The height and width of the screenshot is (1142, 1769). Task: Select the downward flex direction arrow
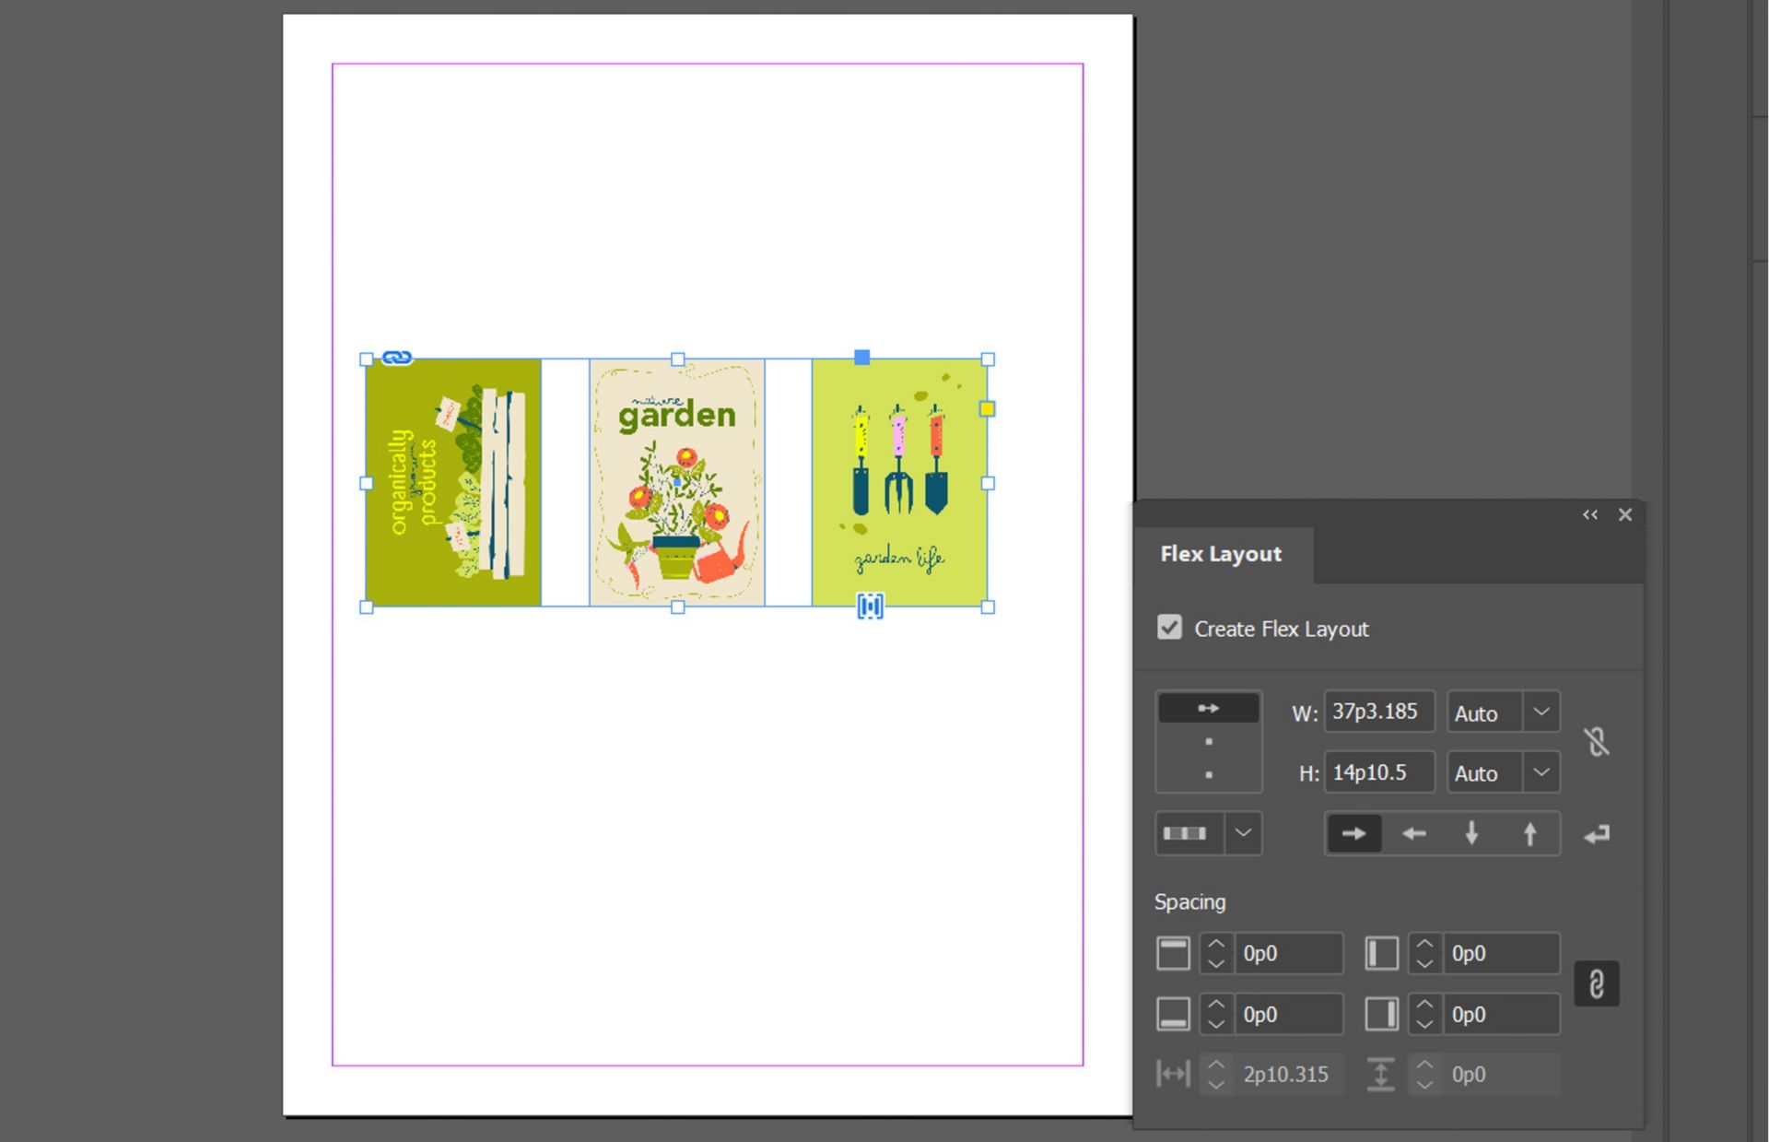[x=1471, y=832]
